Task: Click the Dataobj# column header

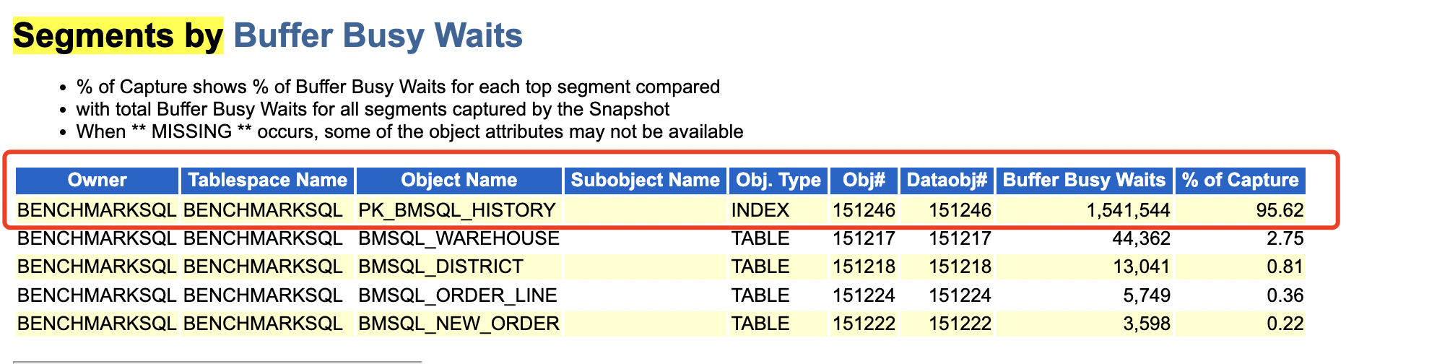Action: pos(947,181)
